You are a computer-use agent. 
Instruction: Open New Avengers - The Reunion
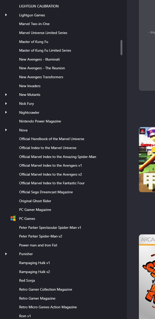[42, 68]
